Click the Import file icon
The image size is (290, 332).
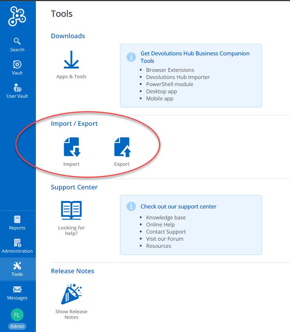click(71, 147)
